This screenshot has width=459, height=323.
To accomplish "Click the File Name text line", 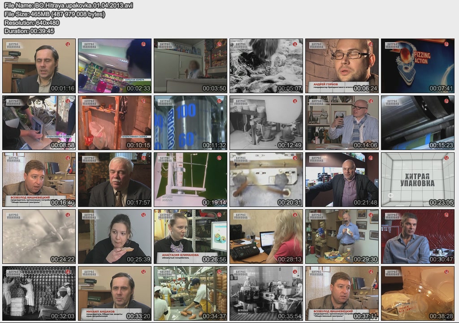I will click(68, 5).
